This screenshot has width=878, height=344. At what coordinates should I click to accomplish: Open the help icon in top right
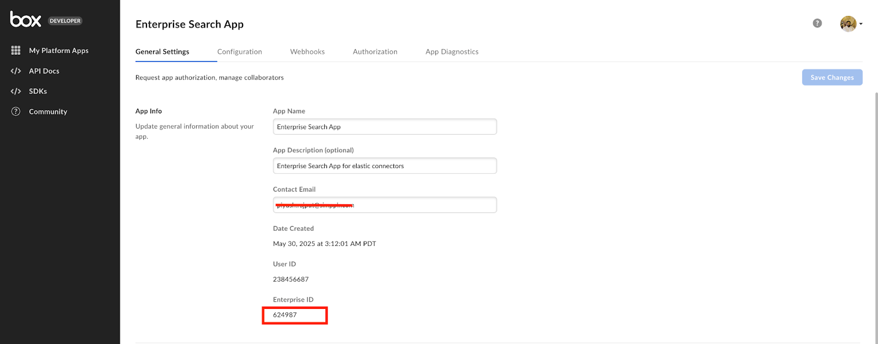click(x=817, y=23)
